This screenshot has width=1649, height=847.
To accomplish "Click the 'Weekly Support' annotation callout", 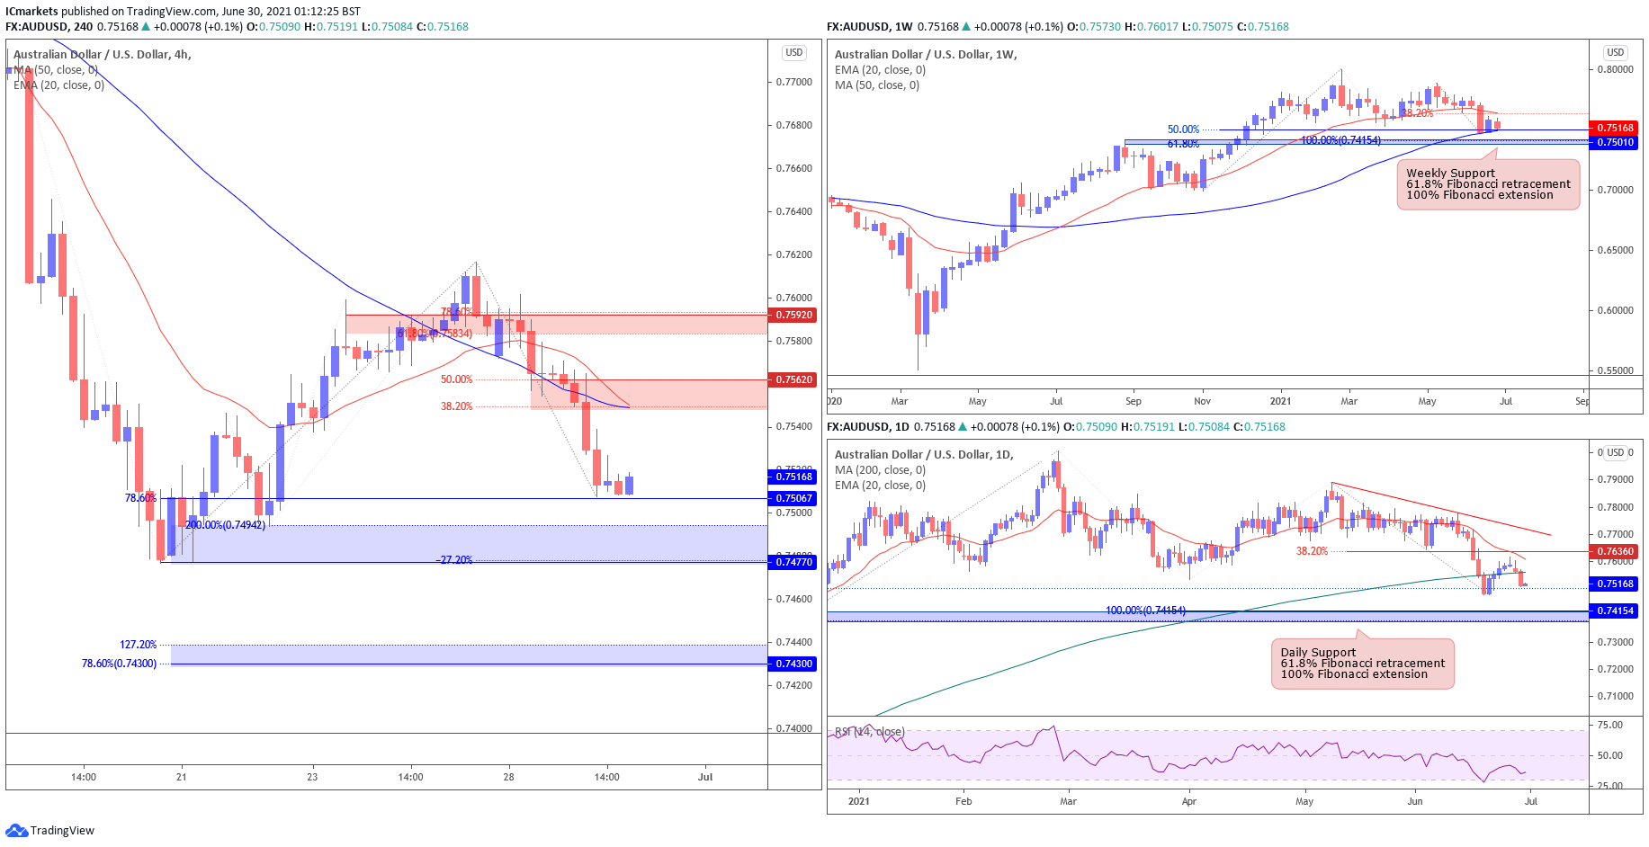I will (1488, 184).
